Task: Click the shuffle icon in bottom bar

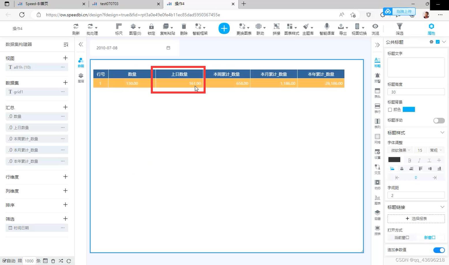Action: pos(61,261)
